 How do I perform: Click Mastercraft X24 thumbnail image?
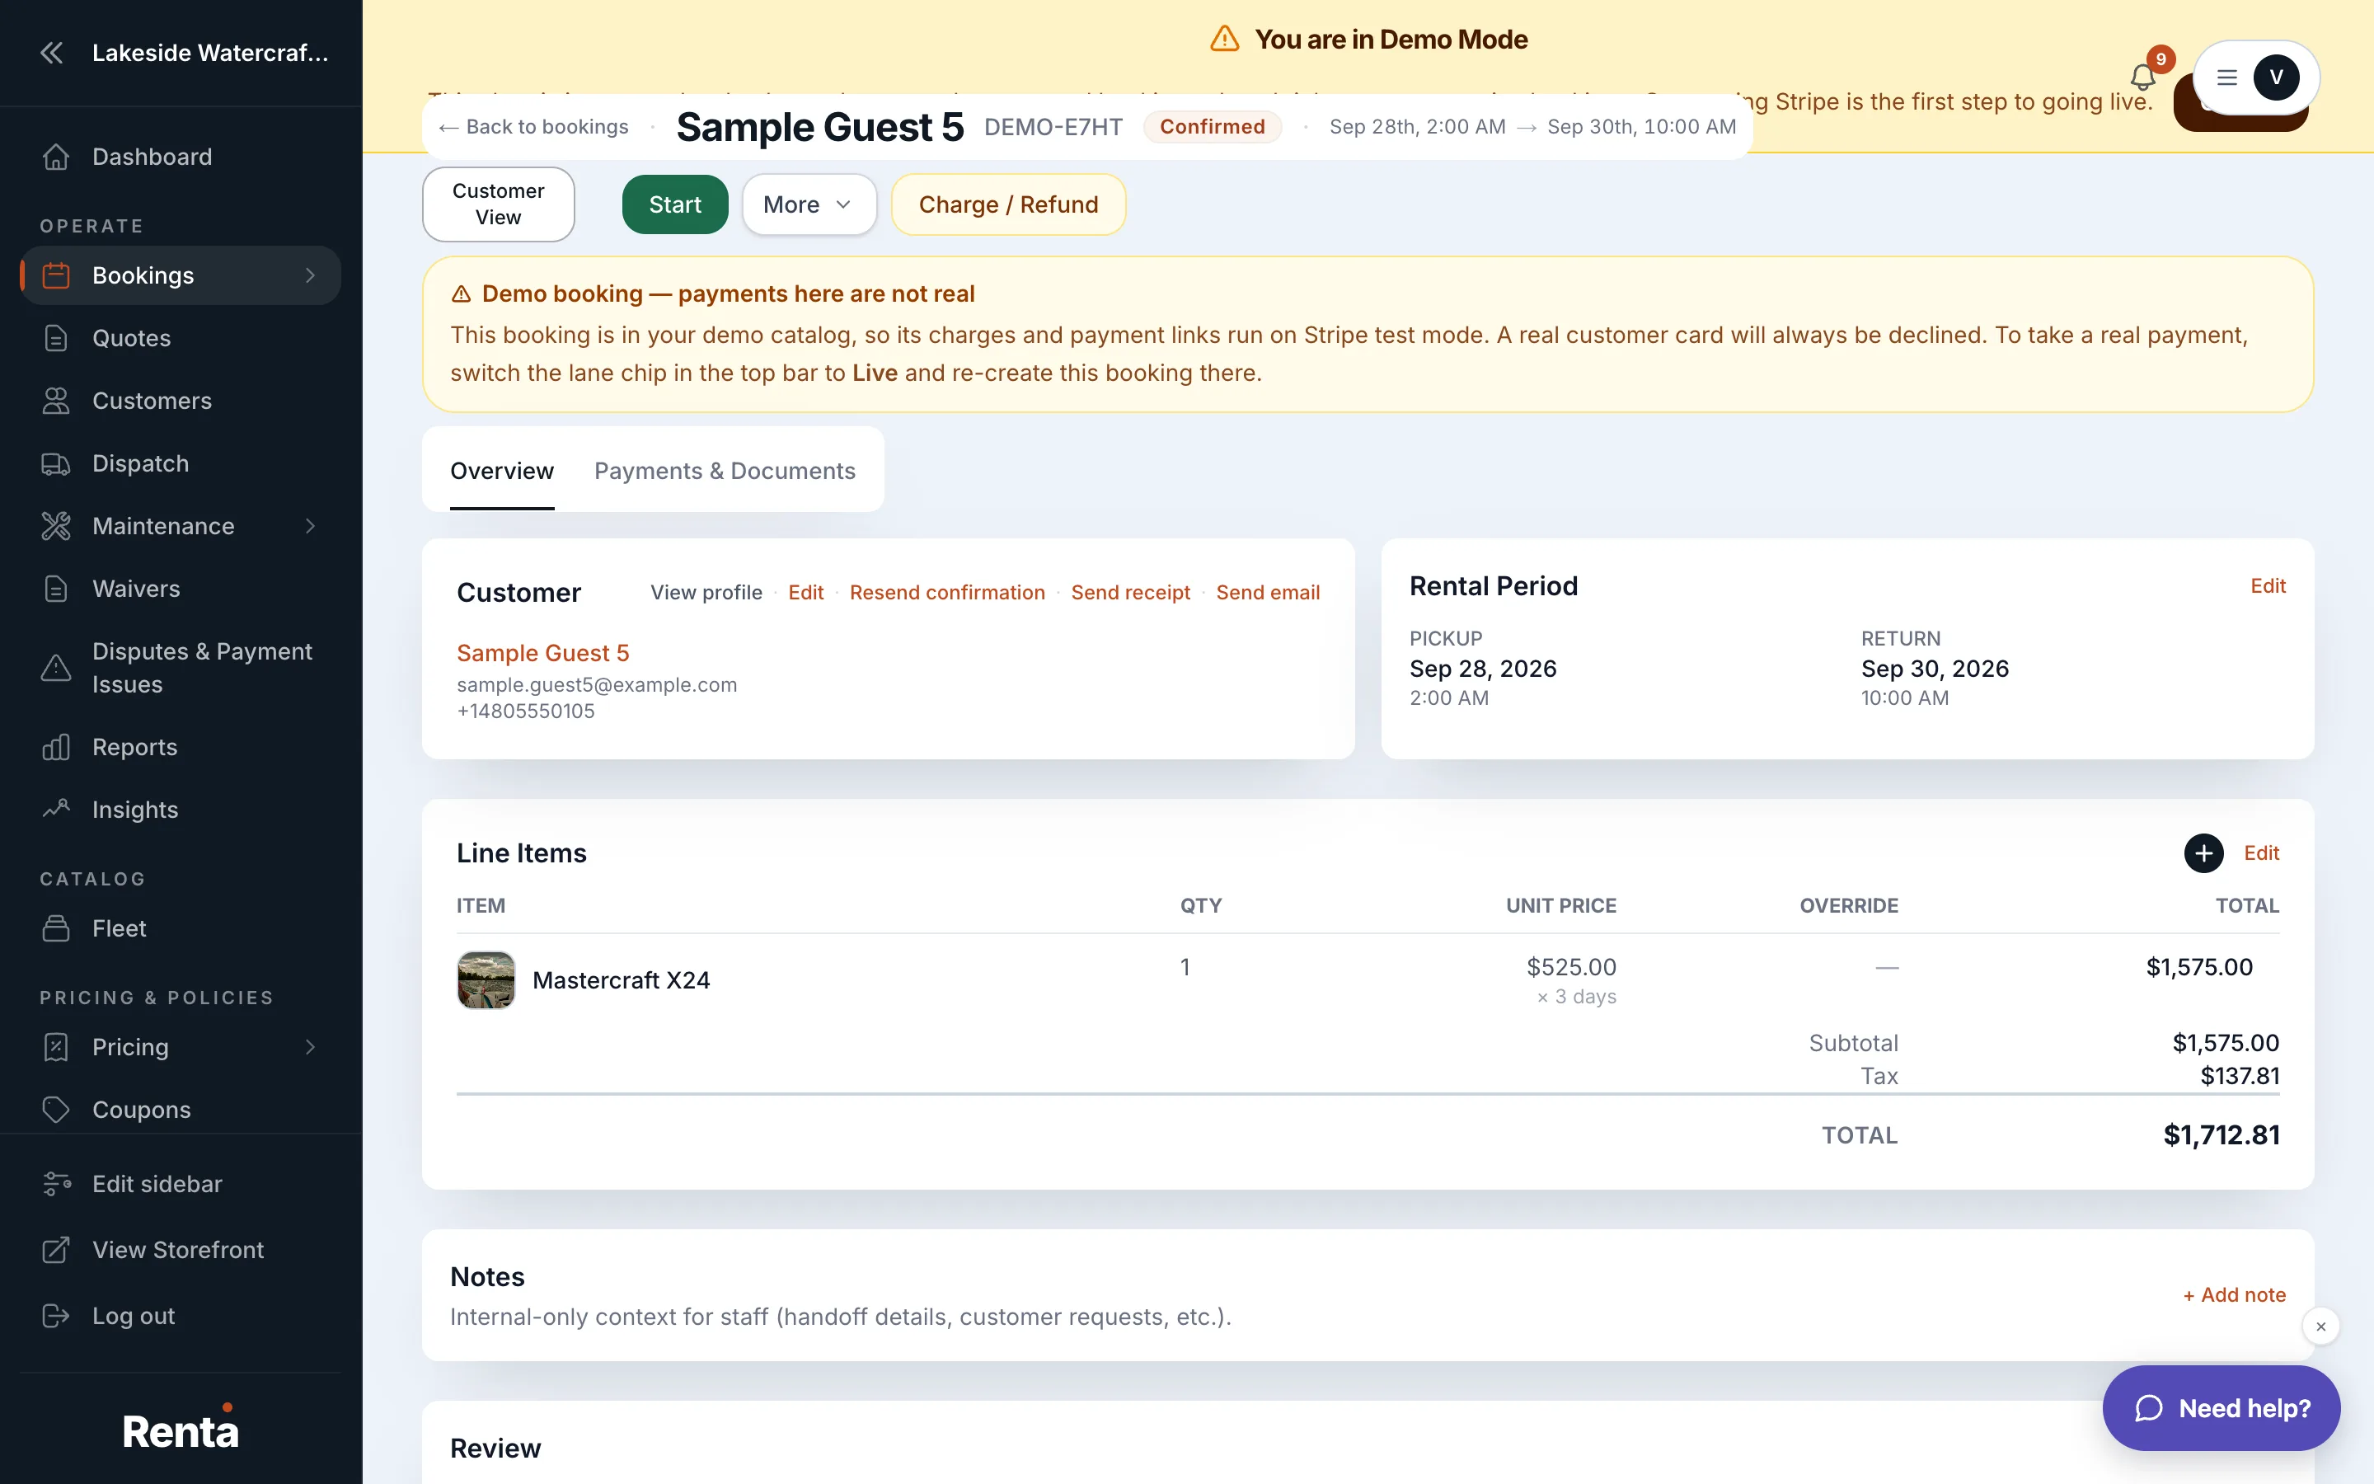tap(486, 980)
